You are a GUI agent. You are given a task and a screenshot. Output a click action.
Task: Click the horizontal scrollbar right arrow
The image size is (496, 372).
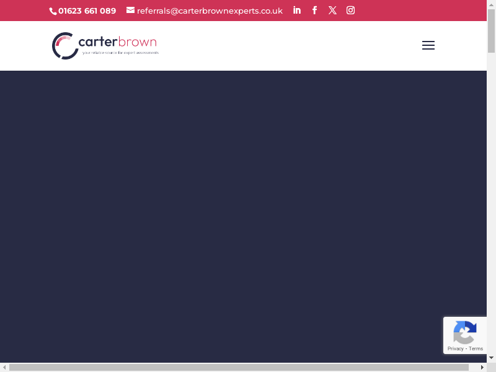click(x=482, y=367)
